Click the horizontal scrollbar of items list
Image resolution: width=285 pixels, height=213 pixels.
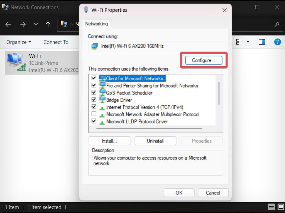[149, 129]
